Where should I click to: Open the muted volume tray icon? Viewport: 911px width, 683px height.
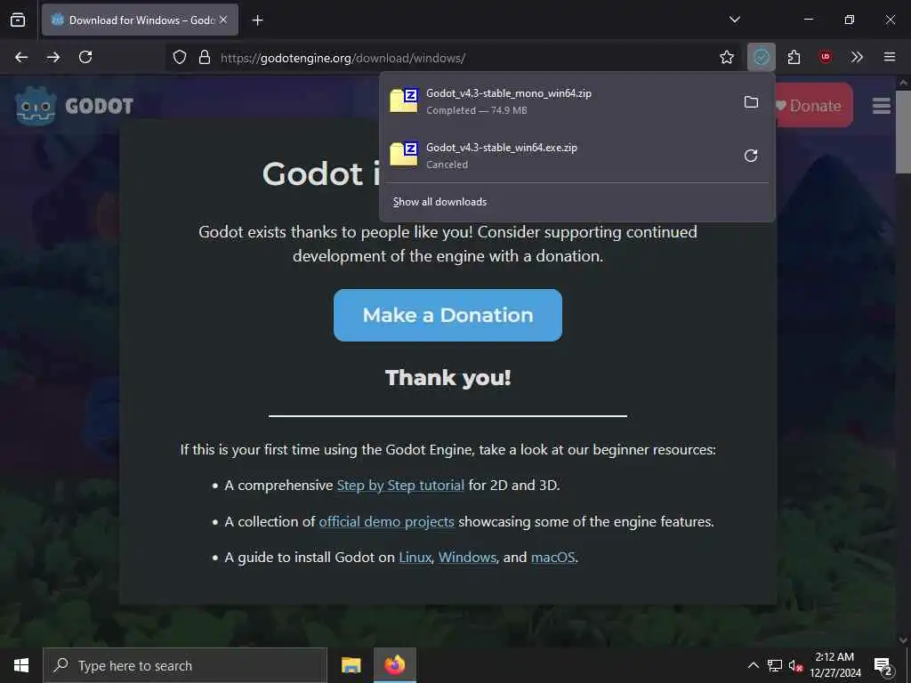point(795,665)
